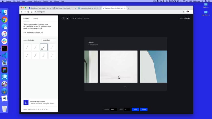212x119 pixels.
Task: Reload the page in Chrome
Action: tap(28, 12)
